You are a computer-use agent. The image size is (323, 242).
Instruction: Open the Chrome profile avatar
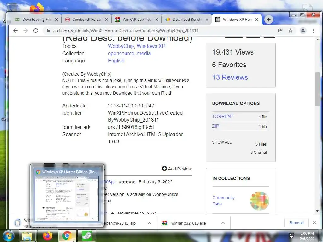coord(303,31)
